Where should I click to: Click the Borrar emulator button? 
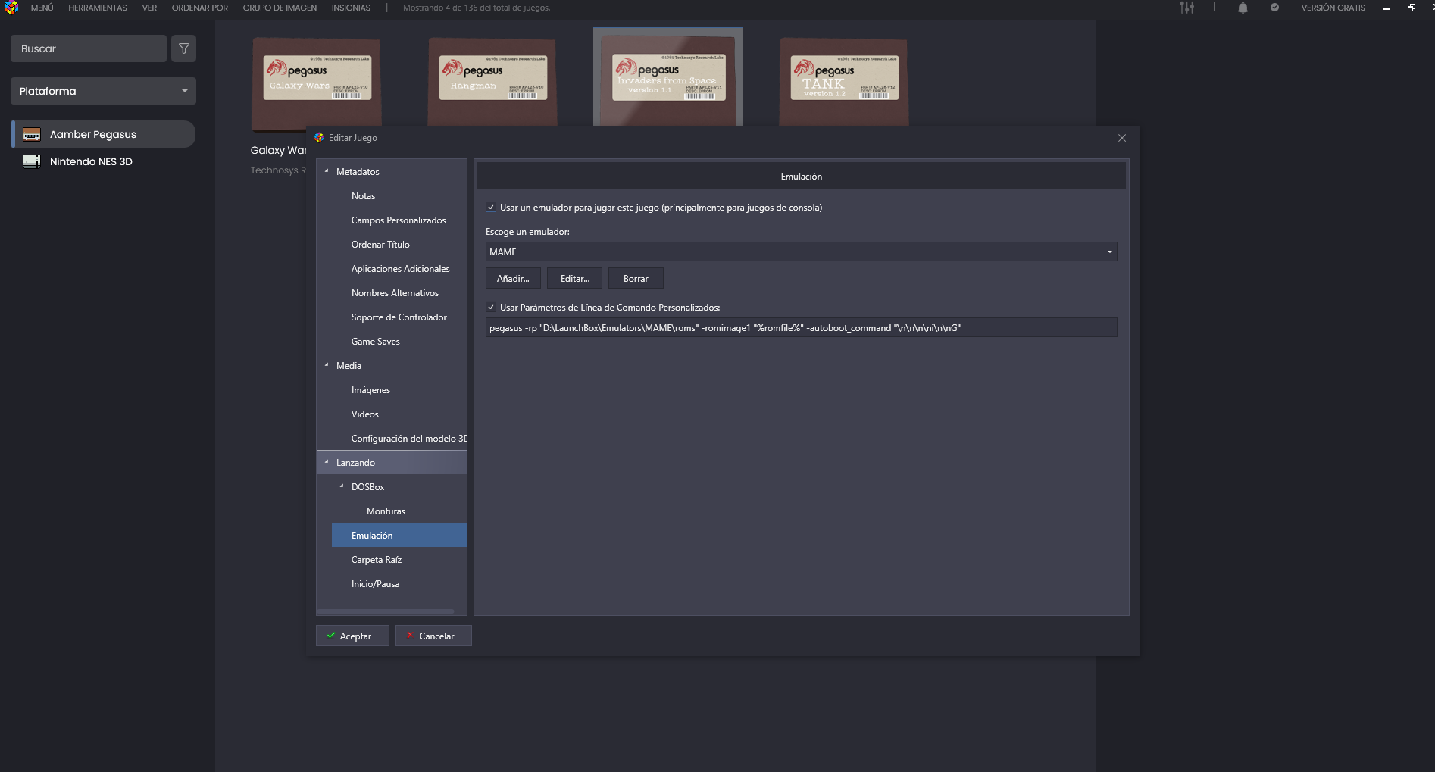[x=636, y=278]
